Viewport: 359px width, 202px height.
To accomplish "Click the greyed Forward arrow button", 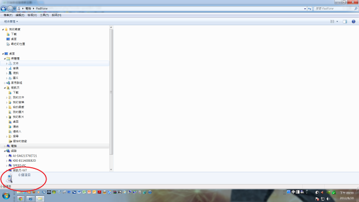I will tap(10, 9).
